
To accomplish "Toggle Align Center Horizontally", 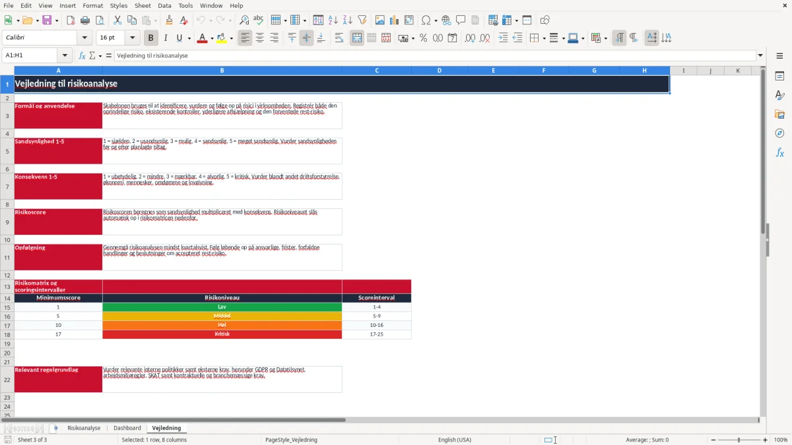I will (259, 38).
